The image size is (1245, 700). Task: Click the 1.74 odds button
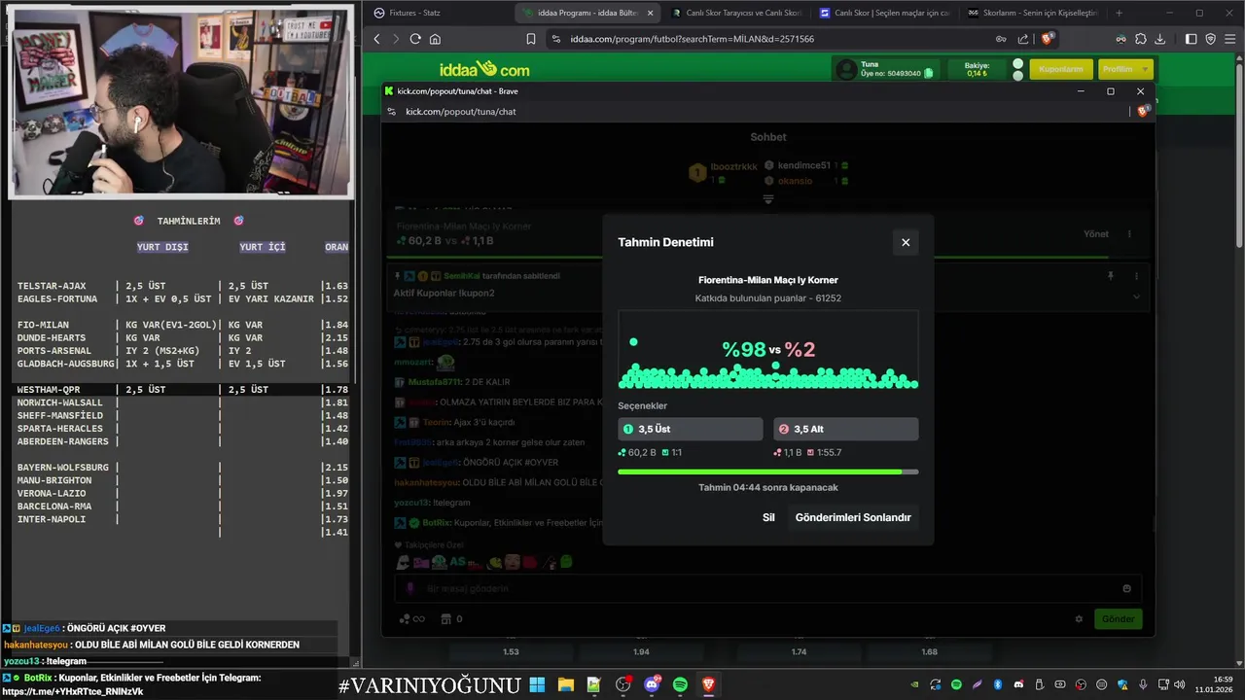tap(799, 651)
